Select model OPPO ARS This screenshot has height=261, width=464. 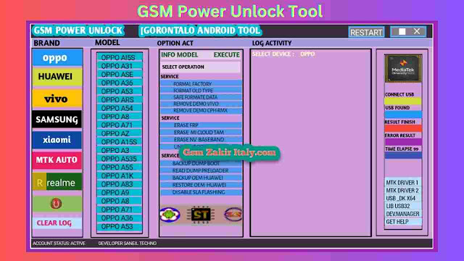pyautogui.click(x=120, y=100)
